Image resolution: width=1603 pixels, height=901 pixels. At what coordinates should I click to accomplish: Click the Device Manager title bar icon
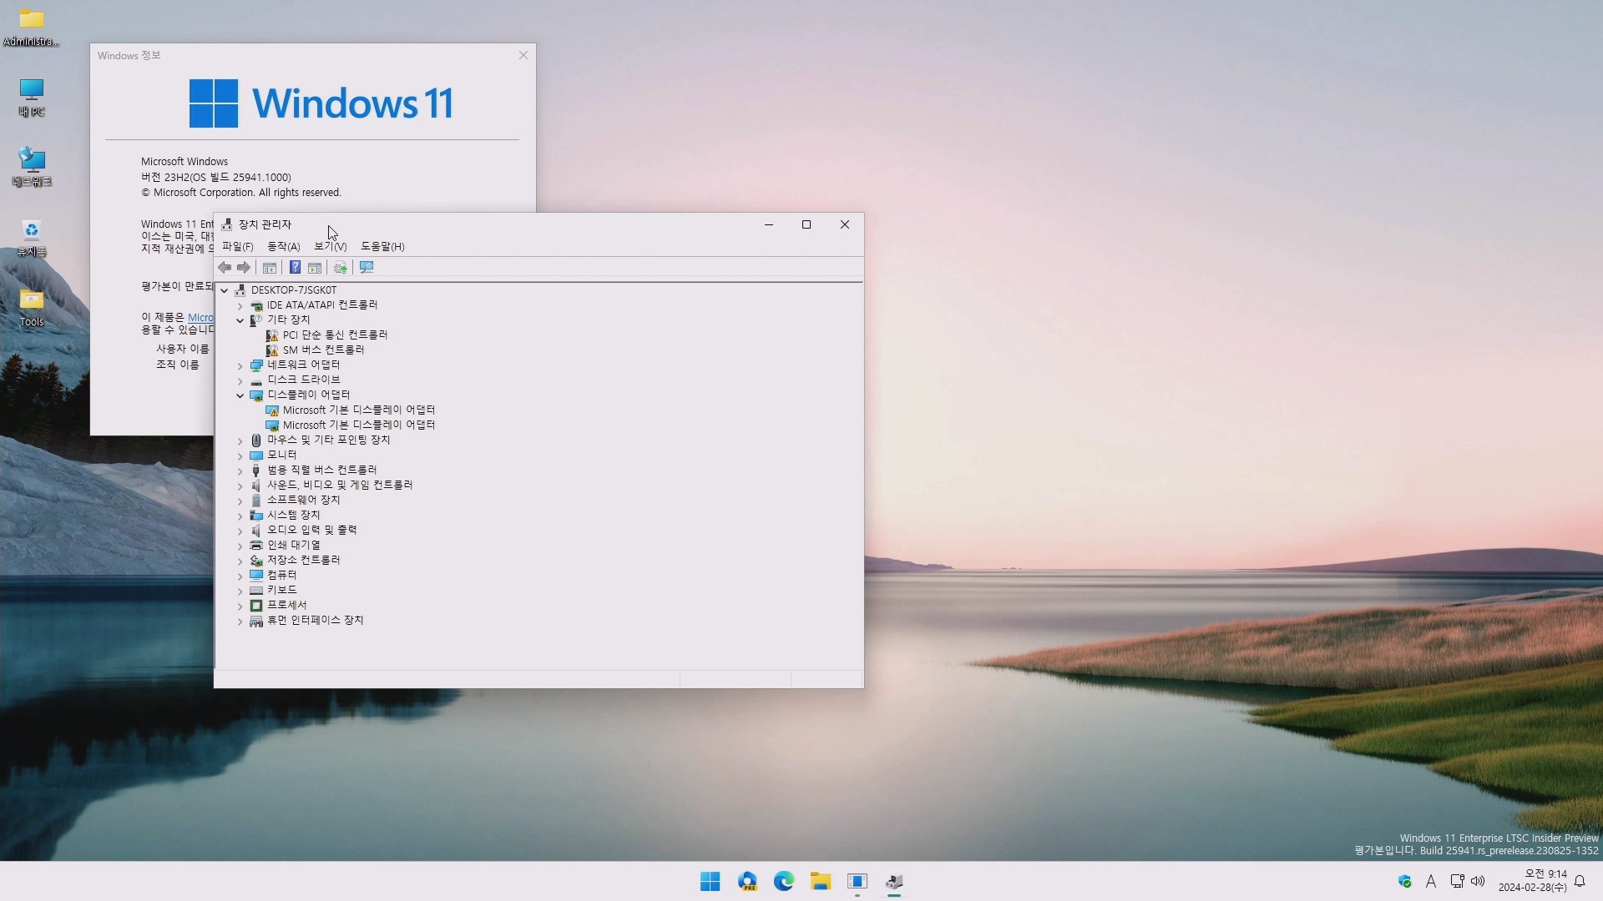pyautogui.click(x=227, y=224)
